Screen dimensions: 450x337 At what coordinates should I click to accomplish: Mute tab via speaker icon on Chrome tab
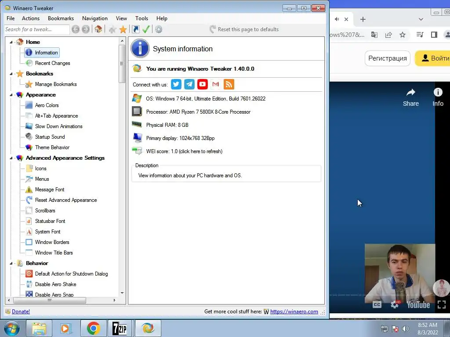[337, 19]
